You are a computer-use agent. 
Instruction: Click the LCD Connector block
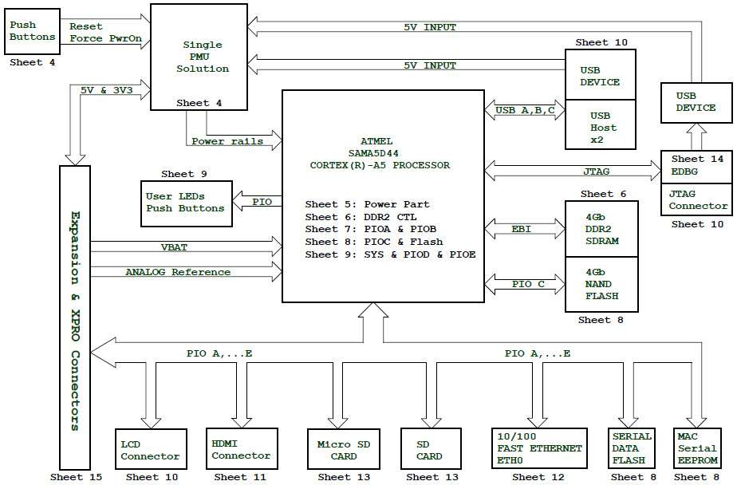(150, 450)
